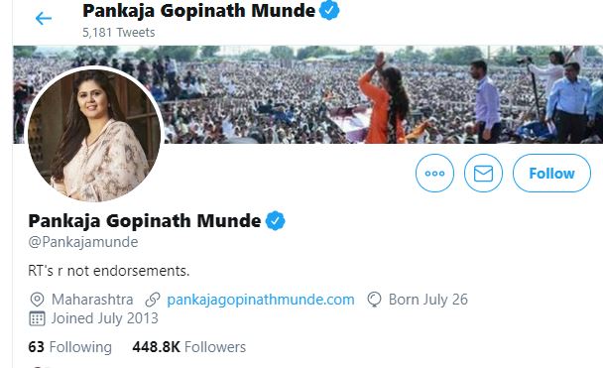This screenshot has width=603, height=368.
Task: Click the chain link icon beside the website
Action: (x=153, y=300)
